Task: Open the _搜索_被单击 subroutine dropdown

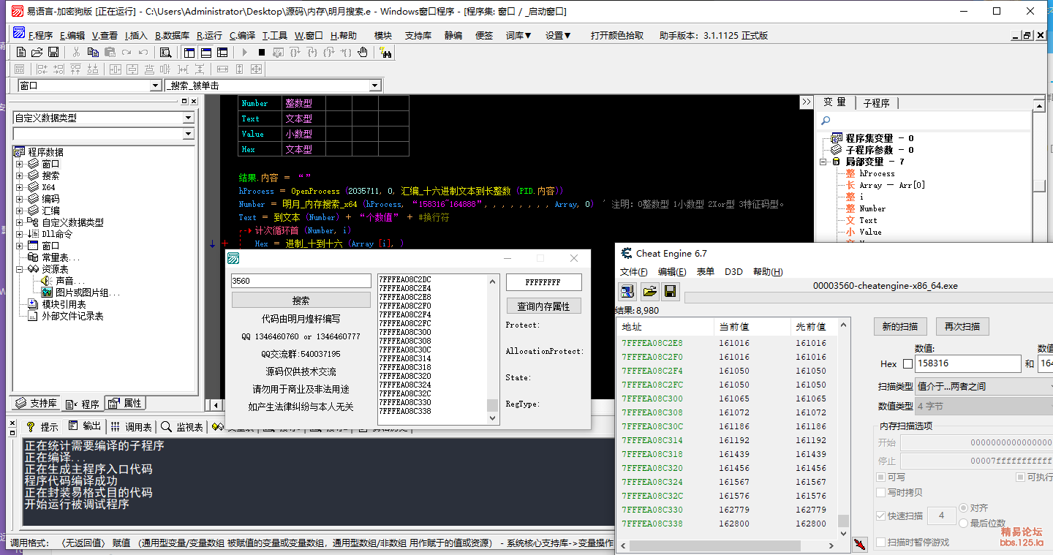Action: coord(375,86)
